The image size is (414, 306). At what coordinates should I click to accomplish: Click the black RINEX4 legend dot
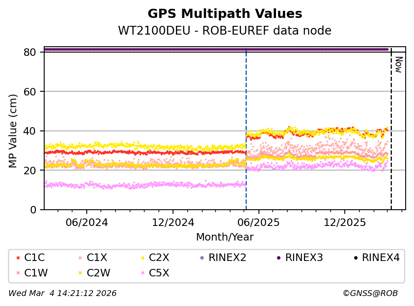pyautogui.click(x=355, y=258)
